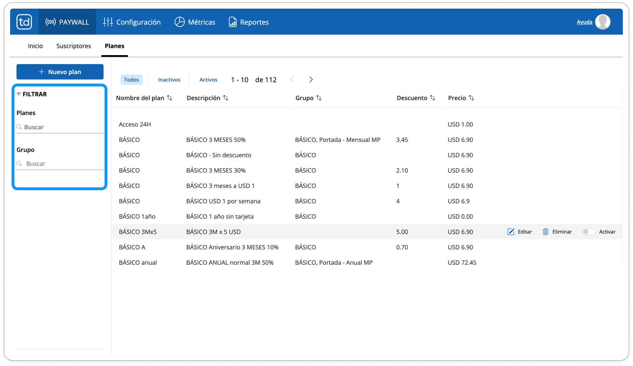Select the 'BÁSICO A' plan name
633x366 pixels.
[x=132, y=247]
